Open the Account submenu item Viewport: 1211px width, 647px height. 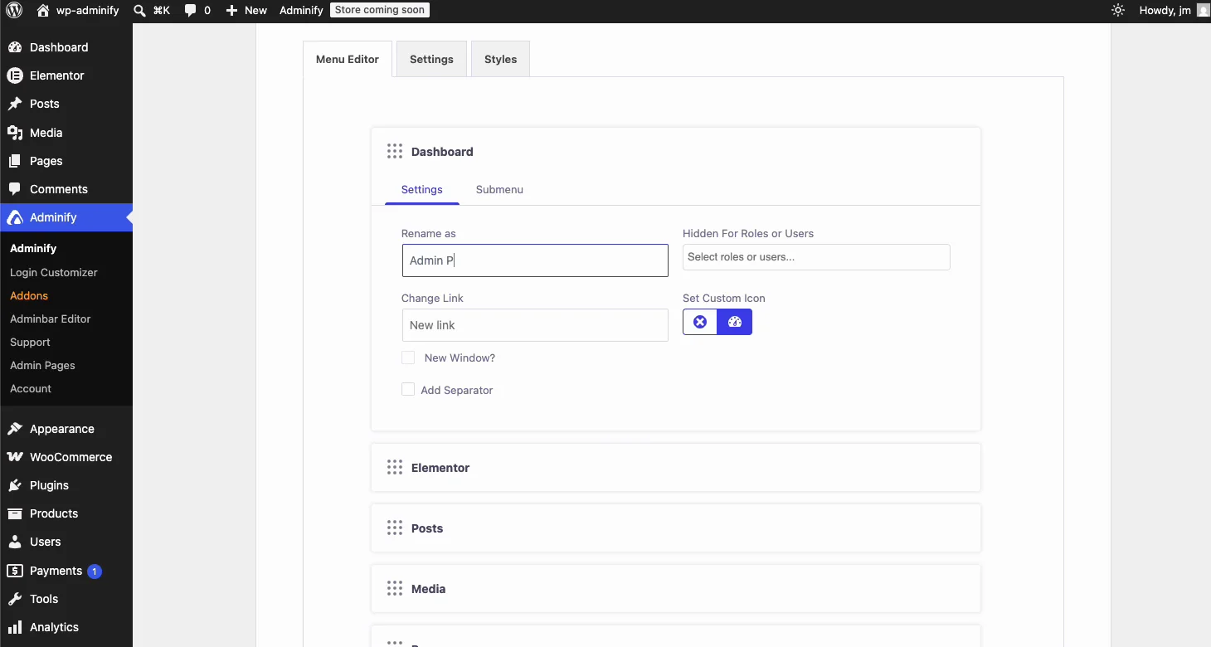(x=31, y=388)
